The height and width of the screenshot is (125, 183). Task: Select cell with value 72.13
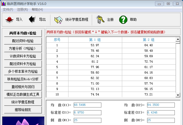95,89
